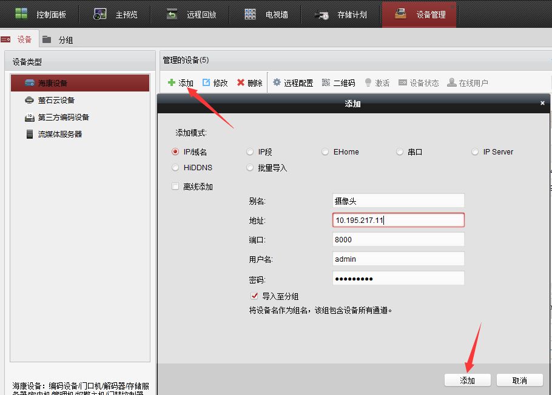This screenshot has height=395, width=552.
Task: Click the Modify (修改) edit icon
Action: [206, 82]
